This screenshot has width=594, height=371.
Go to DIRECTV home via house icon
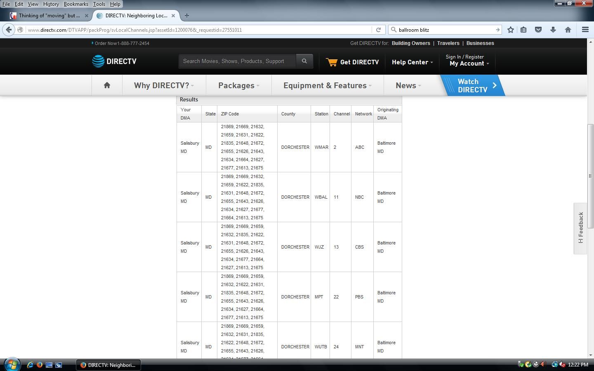click(x=107, y=85)
